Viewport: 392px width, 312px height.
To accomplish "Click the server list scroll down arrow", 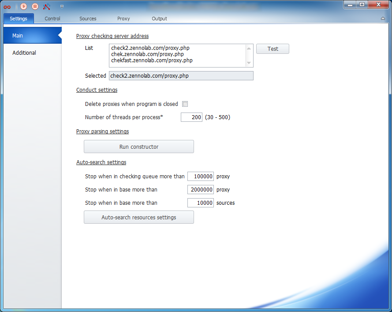I will point(249,63).
